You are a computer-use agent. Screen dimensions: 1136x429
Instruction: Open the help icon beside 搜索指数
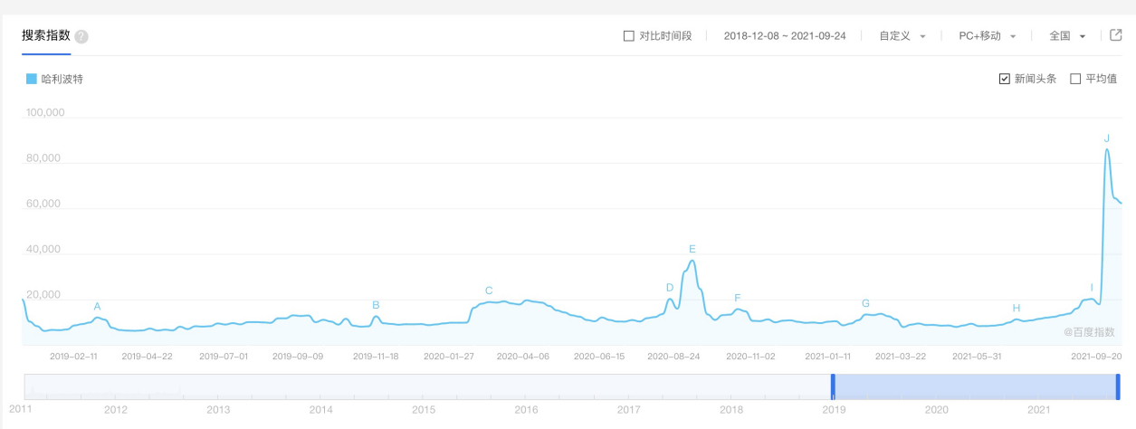coord(81,37)
